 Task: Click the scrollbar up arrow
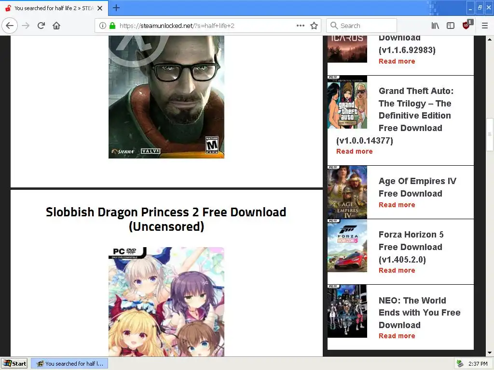click(x=490, y=40)
